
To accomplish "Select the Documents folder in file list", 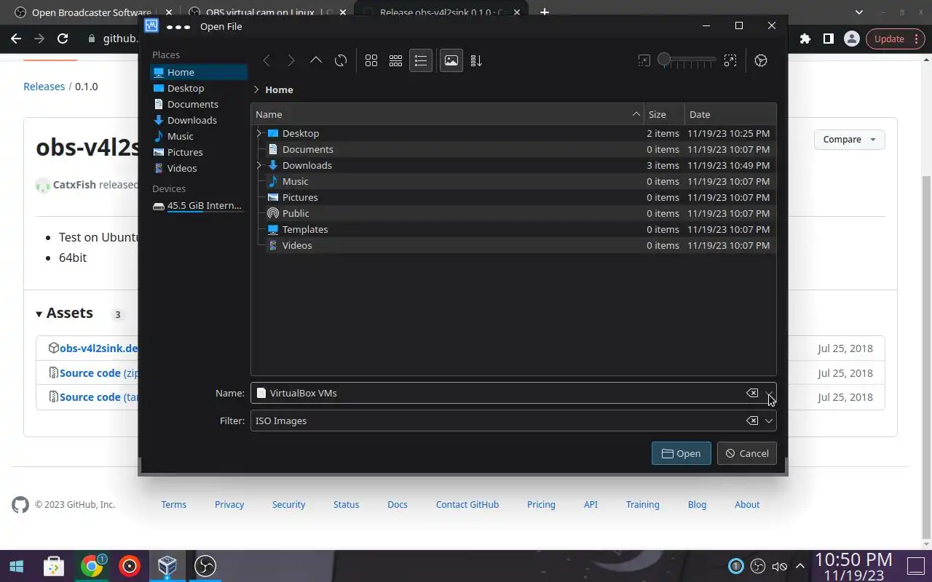I will (308, 149).
